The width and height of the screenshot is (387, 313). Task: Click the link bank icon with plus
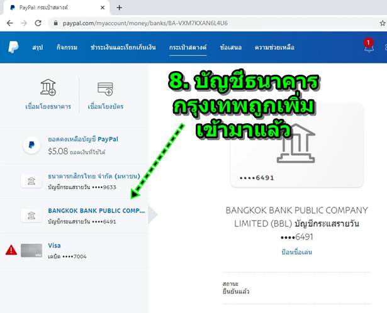(x=48, y=87)
